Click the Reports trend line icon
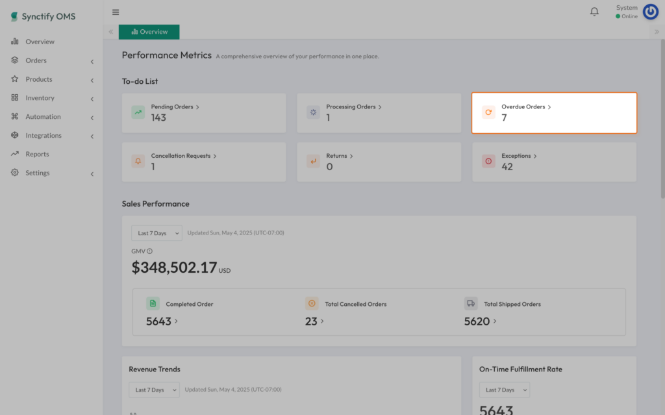665x415 pixels. click(x=15, y=153)
